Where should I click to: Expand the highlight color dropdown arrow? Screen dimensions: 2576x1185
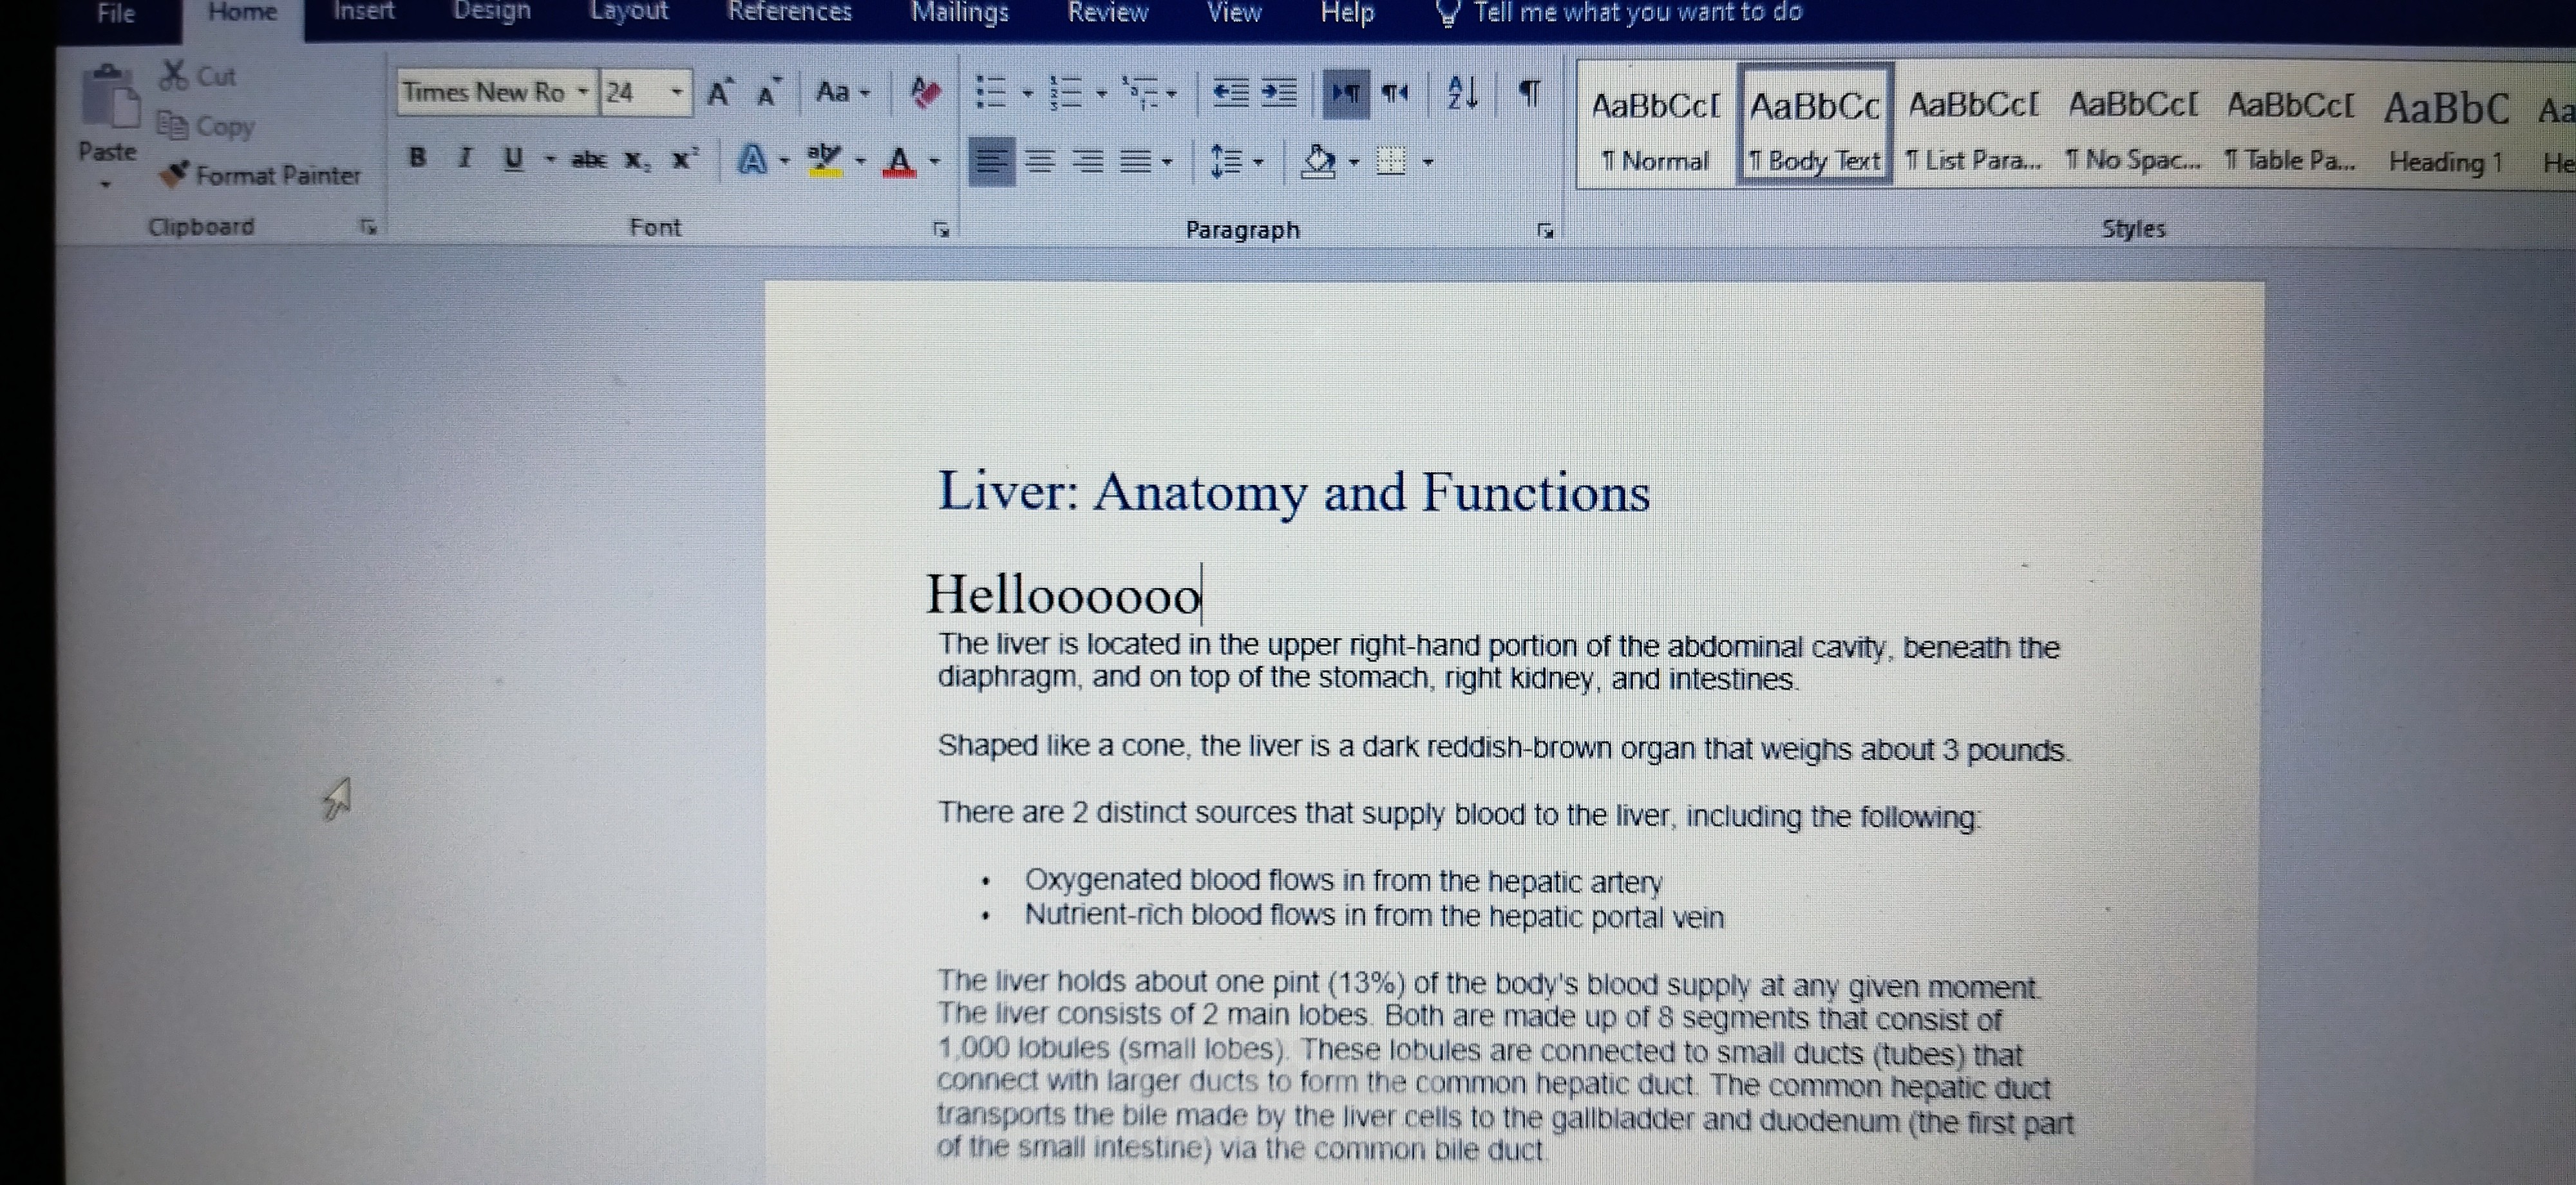tap(860, 160)
